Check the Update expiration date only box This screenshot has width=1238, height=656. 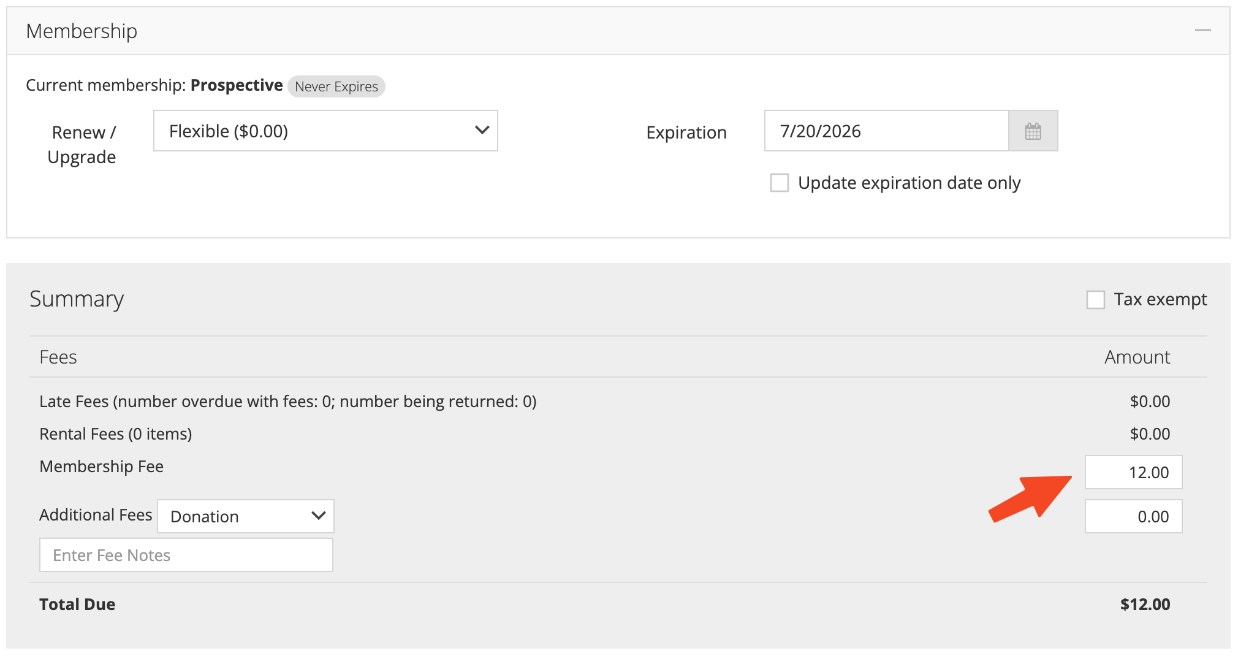(x=779, y=183)
